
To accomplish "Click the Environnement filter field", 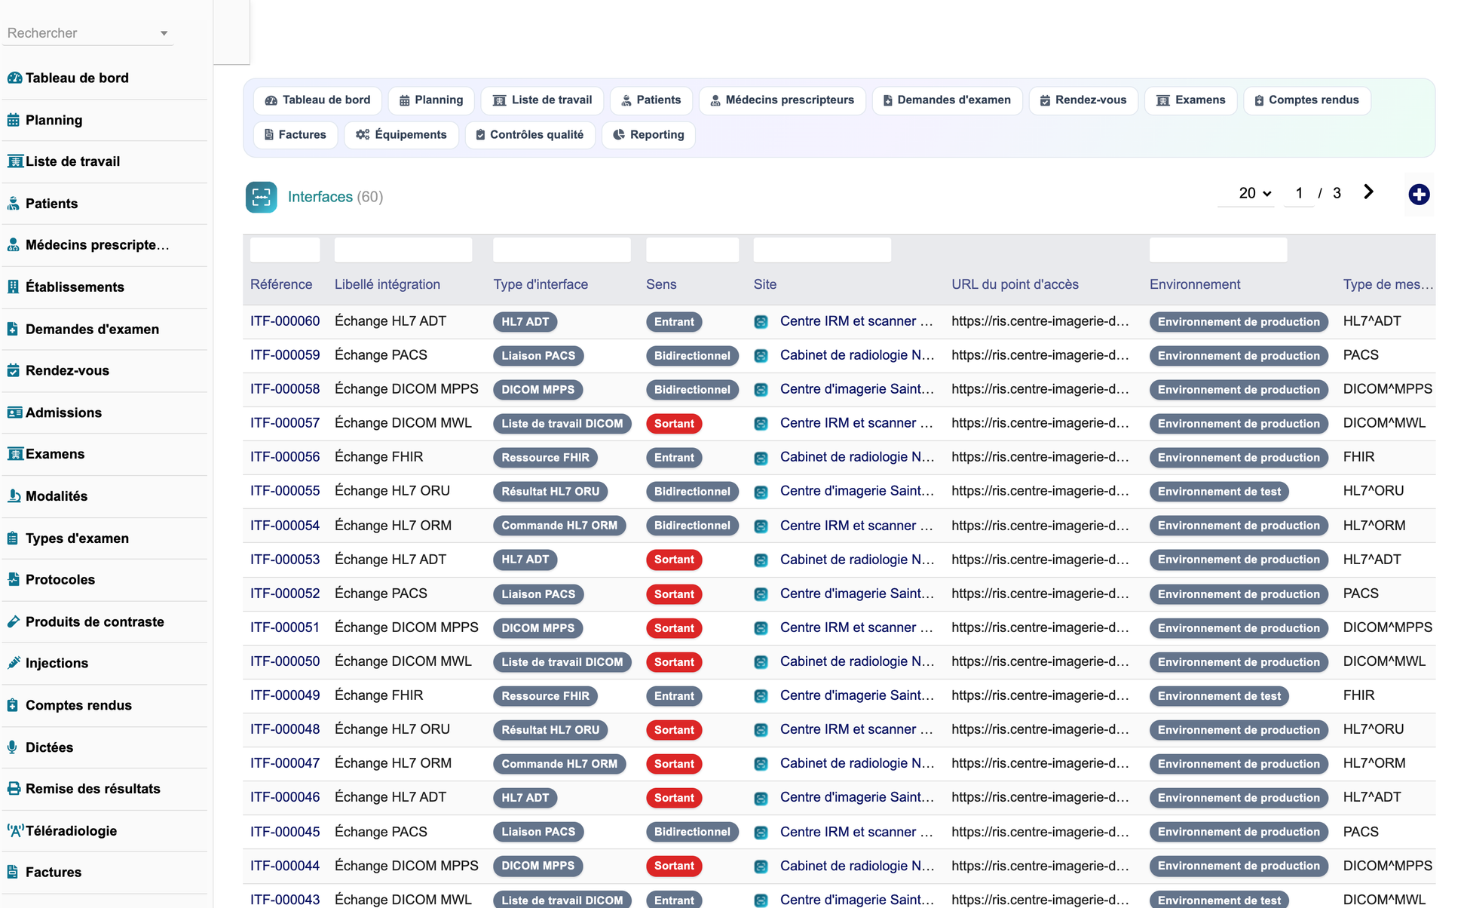I will click(x=1218, y=250).
